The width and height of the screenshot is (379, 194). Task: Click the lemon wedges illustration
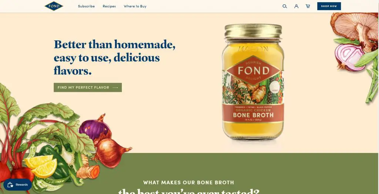[x=41, y=166]
